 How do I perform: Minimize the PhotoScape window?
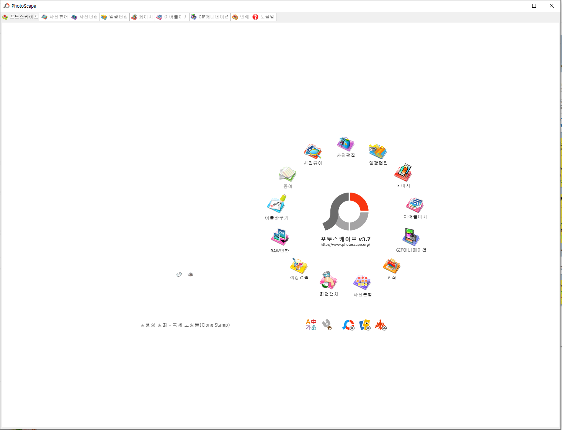click(517, 6)
